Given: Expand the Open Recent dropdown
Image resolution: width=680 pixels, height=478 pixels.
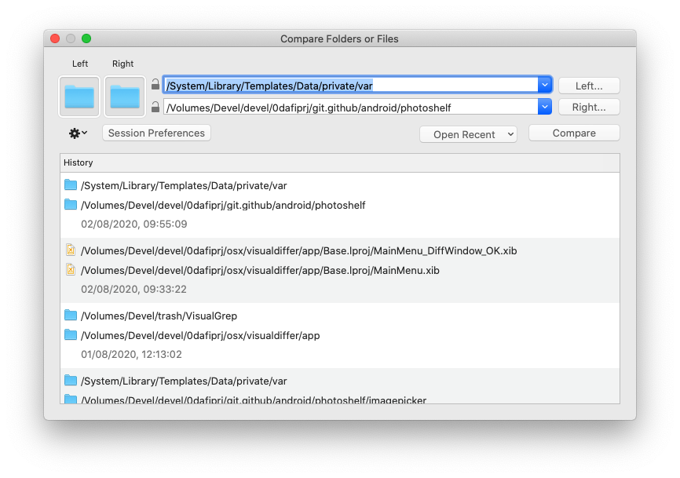Looking at the screenshot, I should 468,134.
